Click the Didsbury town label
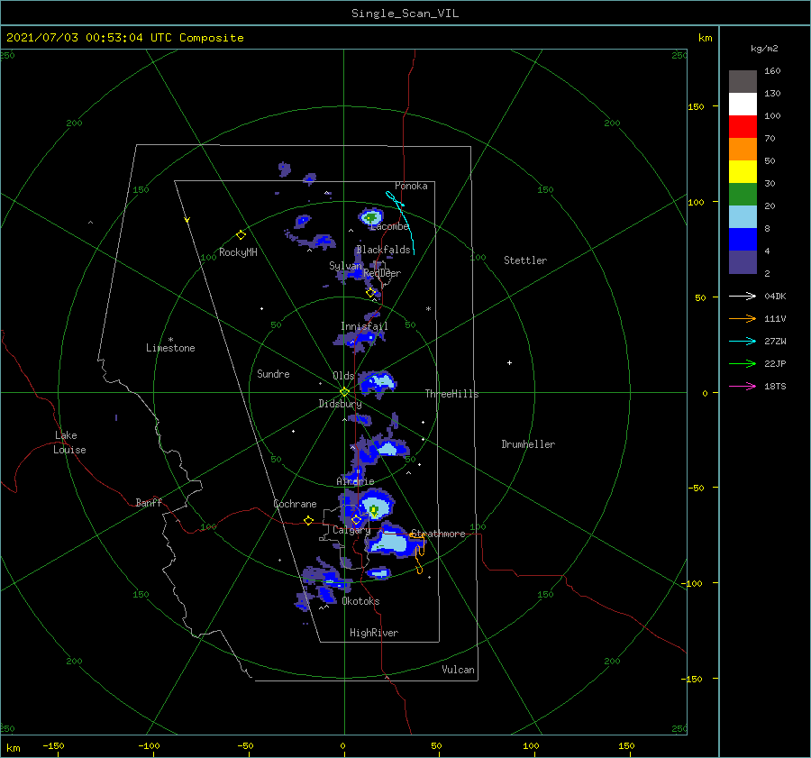 [x=340, y=404]
